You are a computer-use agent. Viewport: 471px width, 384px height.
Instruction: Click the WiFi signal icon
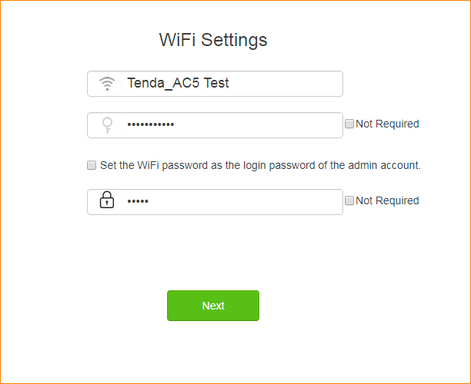tap(107, 84)
